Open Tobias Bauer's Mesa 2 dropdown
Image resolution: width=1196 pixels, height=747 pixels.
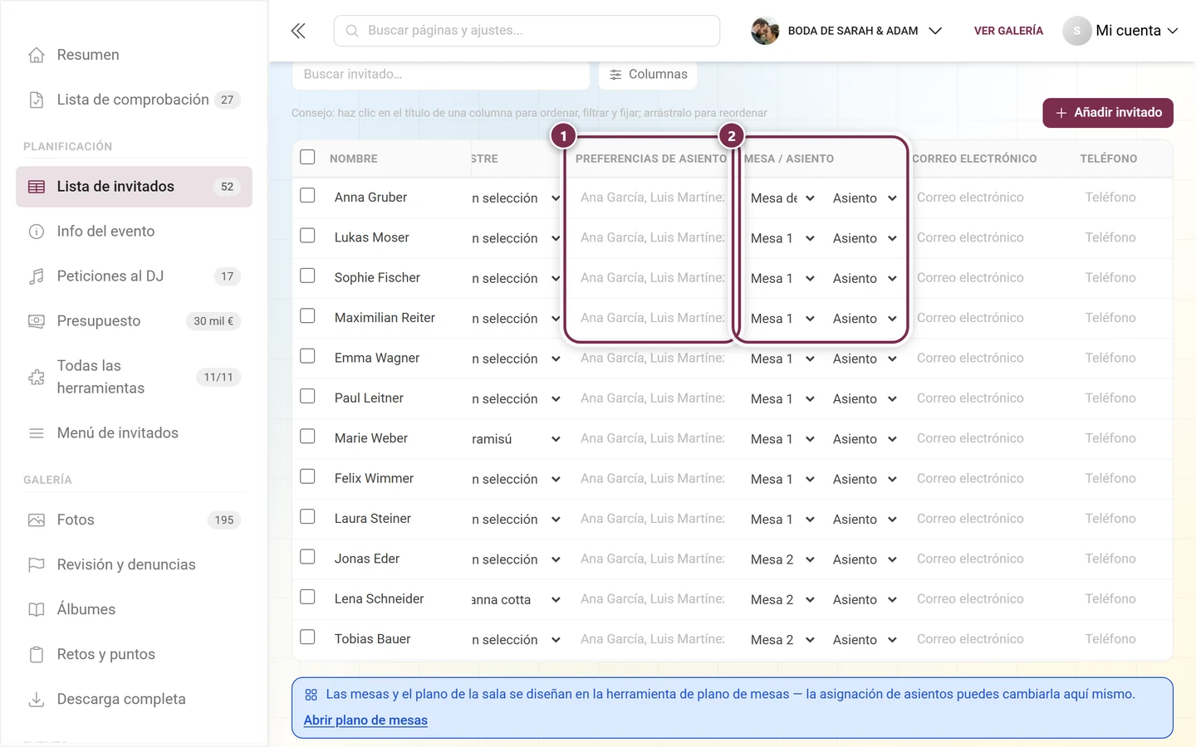(x=782, y=640)
